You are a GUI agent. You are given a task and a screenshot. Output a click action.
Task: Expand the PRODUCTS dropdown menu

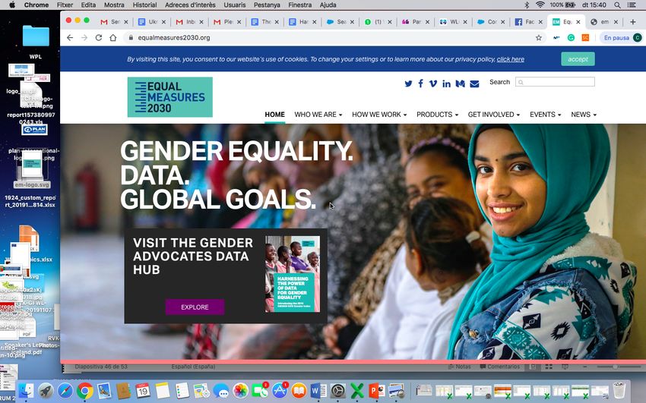click(x=437, y=115)
